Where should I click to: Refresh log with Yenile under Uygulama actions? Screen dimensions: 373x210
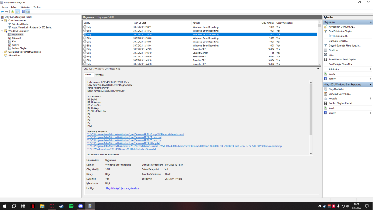coord(332,74)
